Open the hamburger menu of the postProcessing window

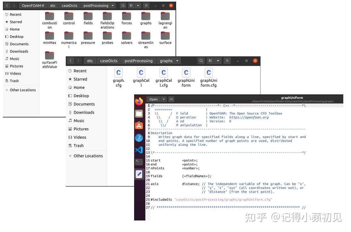click(146, 5)
